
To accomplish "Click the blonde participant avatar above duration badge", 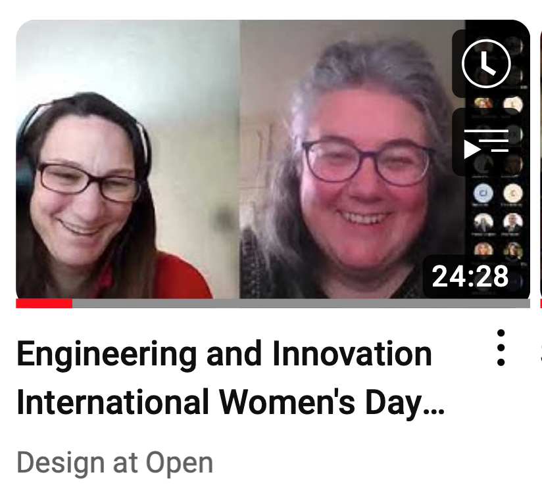I will point(483,250).
